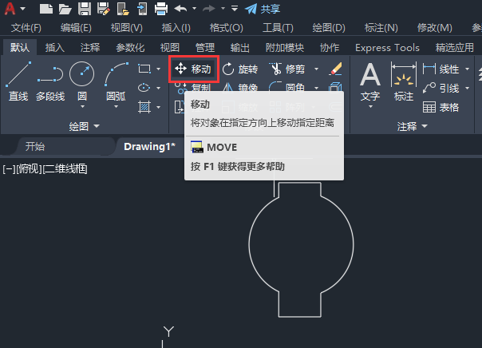Switch to the 管理 ribbon tab

point(205,48)
